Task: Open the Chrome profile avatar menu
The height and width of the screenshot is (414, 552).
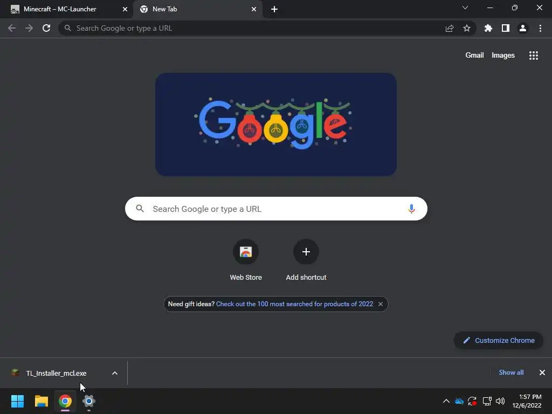Action: 523,28
